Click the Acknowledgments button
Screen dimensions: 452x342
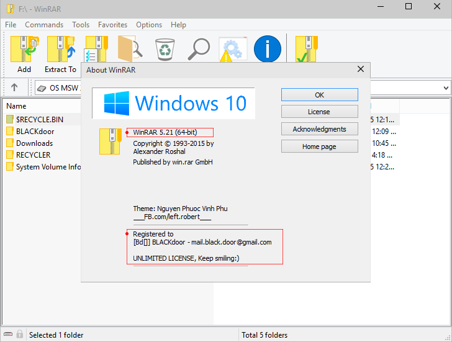pyautogui.click(x=320, y=128)
